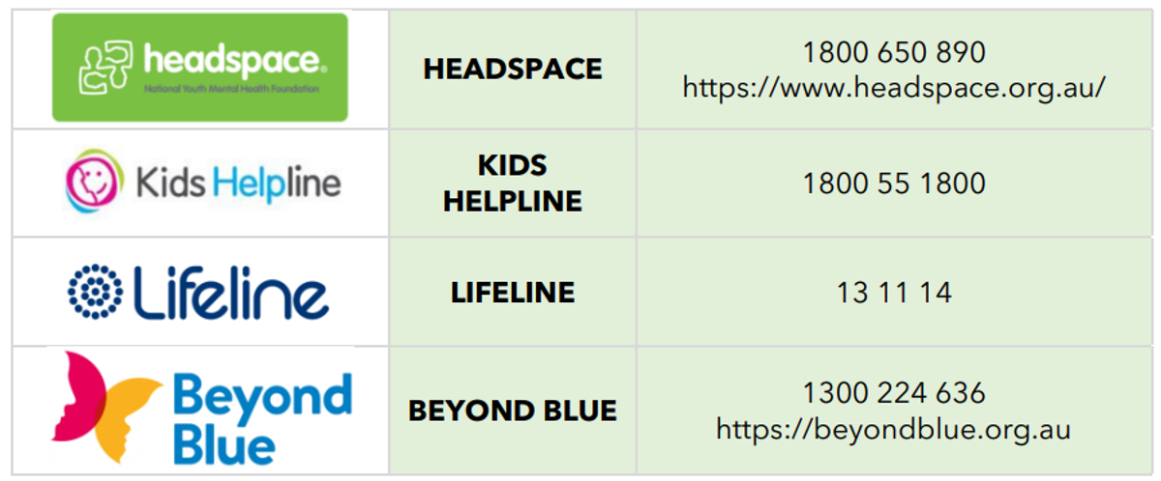The width and height of the screenshot is (1161, 481).
Task: Click the headspace figure icon in logo
Action: pyautogui.click(x=107, y=63)
